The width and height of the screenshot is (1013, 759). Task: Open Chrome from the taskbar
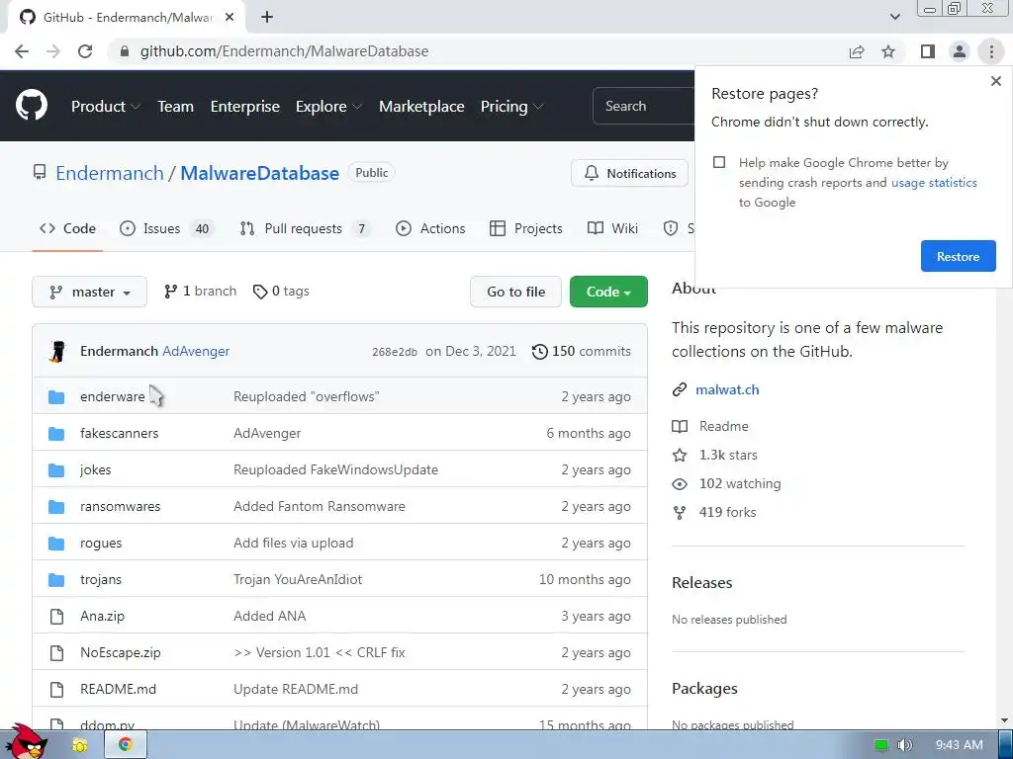pos(126,745)
